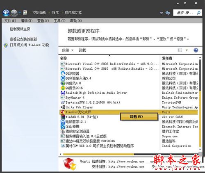This screenshot has height=173, width=205.
Task: Go to 控制面板主页 link
Action: pyautogui.click(x=20, y=29)
